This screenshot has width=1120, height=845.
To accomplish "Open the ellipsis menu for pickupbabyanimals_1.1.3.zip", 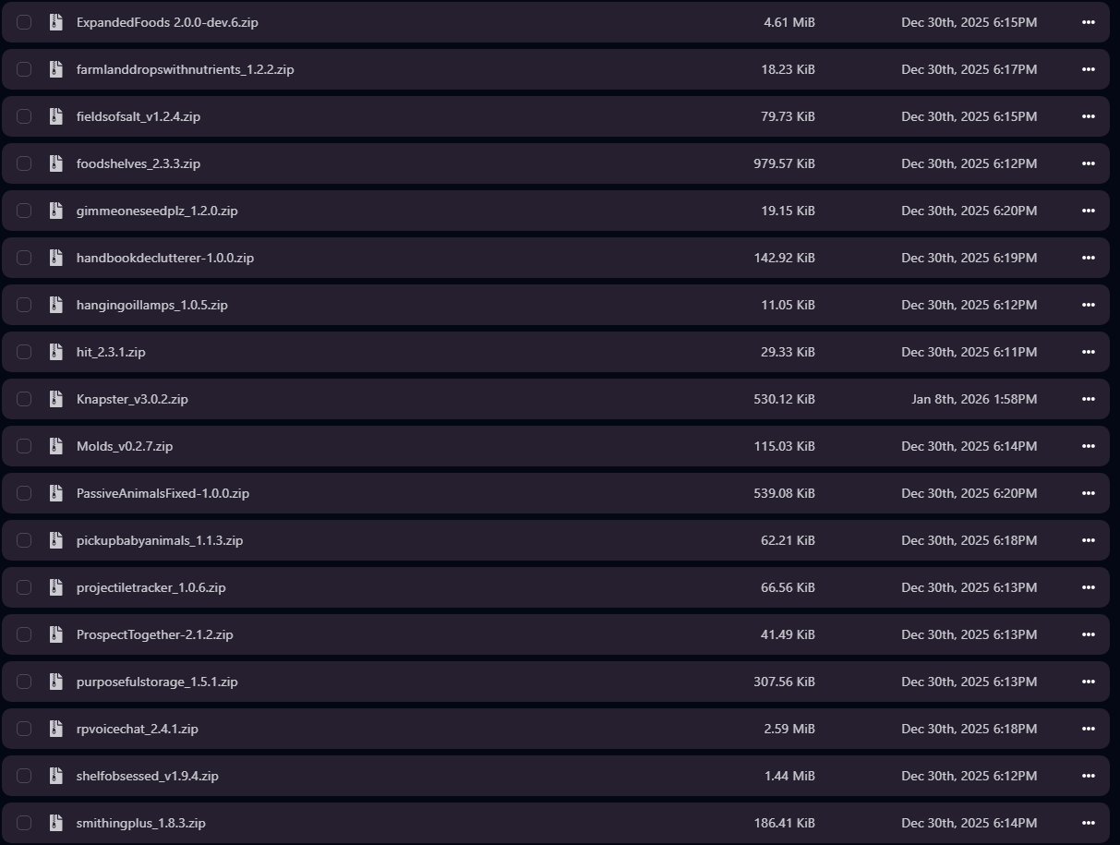I will 1088,540.
